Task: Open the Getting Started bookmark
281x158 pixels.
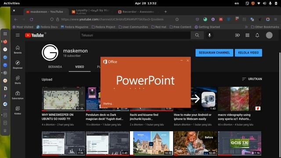Action: pos(207,27)
